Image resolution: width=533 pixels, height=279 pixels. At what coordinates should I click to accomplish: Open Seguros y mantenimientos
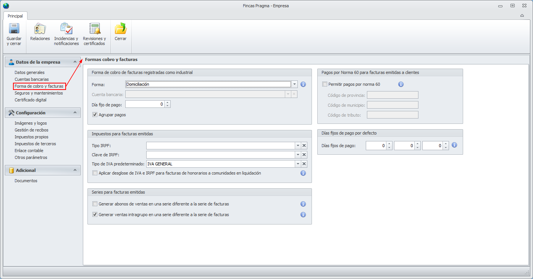tap(39, 93)
